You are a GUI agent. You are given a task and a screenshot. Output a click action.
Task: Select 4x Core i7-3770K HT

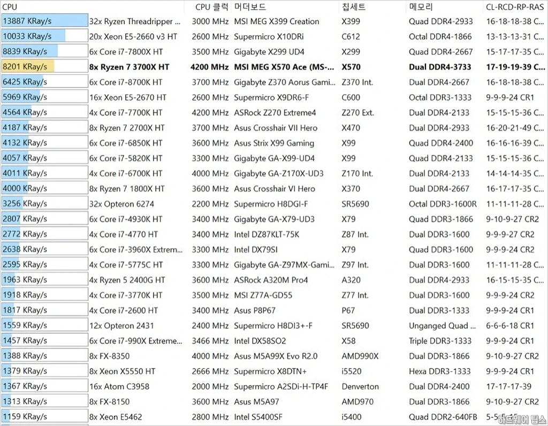(126, 296)
